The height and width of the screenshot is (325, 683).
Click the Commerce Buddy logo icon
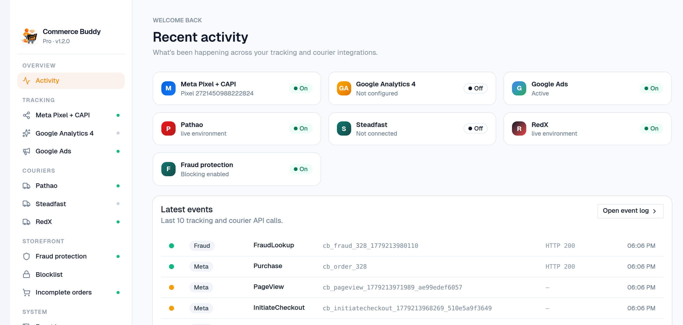(x=29, y=36)
